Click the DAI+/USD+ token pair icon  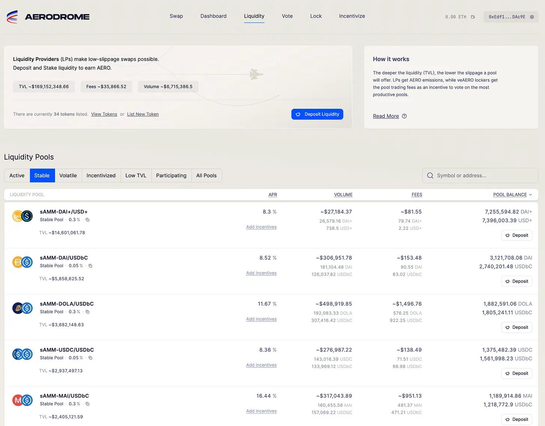22,216
